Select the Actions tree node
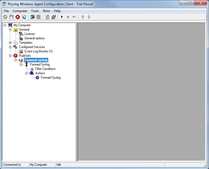 (40, 73)
